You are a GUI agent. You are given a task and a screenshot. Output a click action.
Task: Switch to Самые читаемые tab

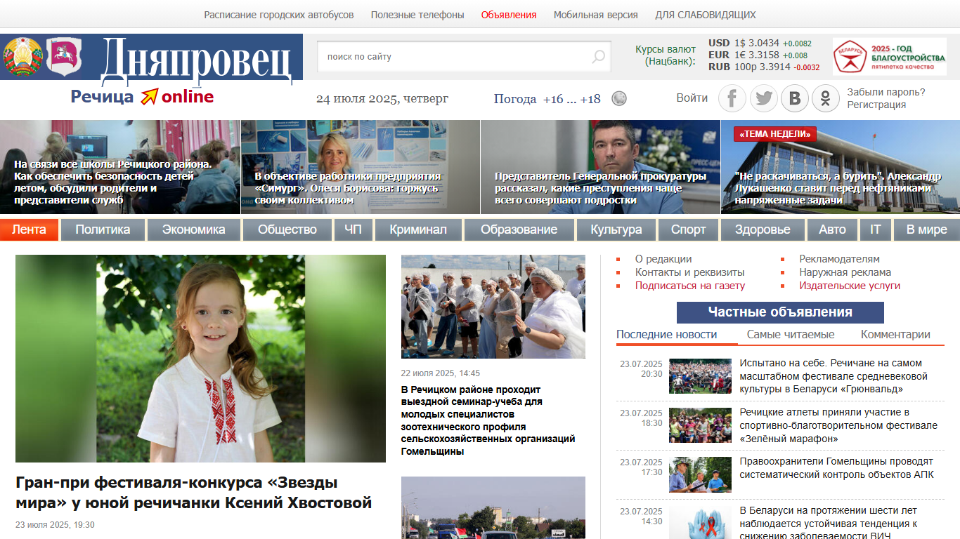(791, 335)
